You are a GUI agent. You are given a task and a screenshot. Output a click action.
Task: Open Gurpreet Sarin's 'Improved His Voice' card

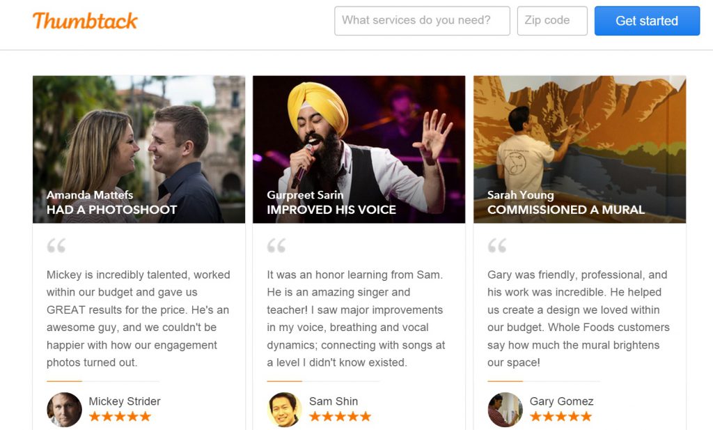[359, 148]
